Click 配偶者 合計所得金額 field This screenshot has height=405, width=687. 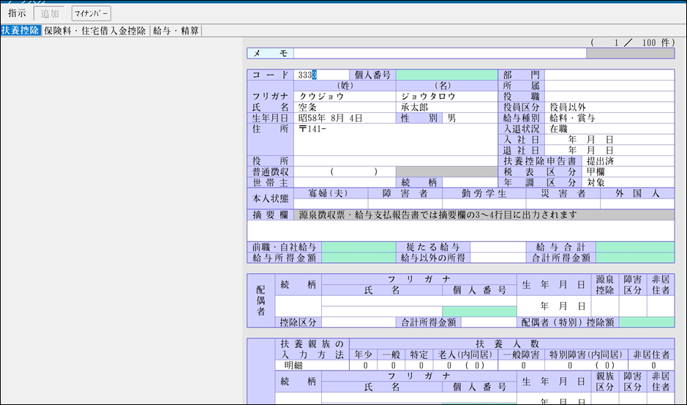489,322
